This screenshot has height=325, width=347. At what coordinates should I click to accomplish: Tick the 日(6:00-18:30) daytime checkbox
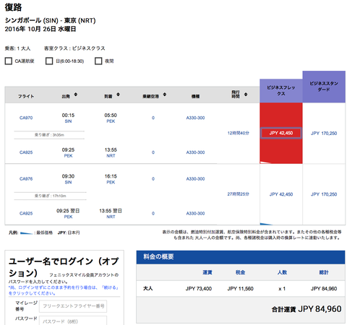pos(49,61)
